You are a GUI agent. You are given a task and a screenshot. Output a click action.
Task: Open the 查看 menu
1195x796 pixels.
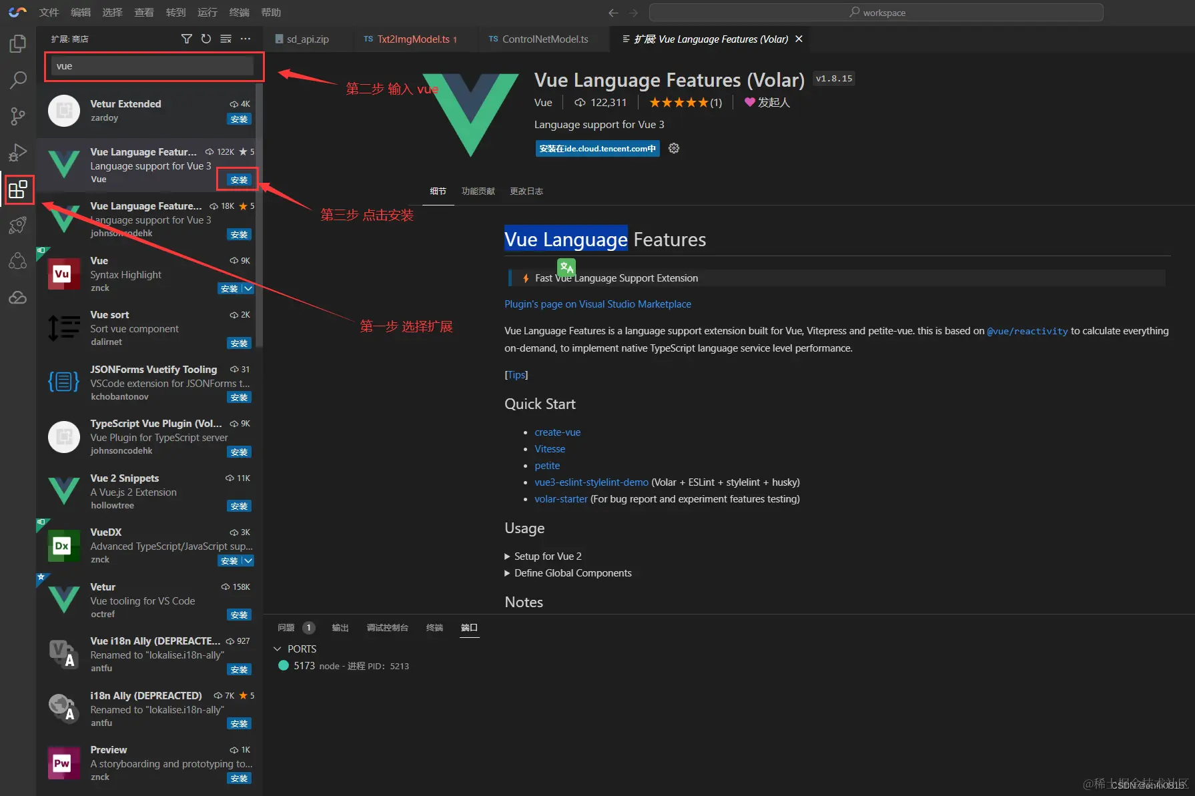[144, 12]
